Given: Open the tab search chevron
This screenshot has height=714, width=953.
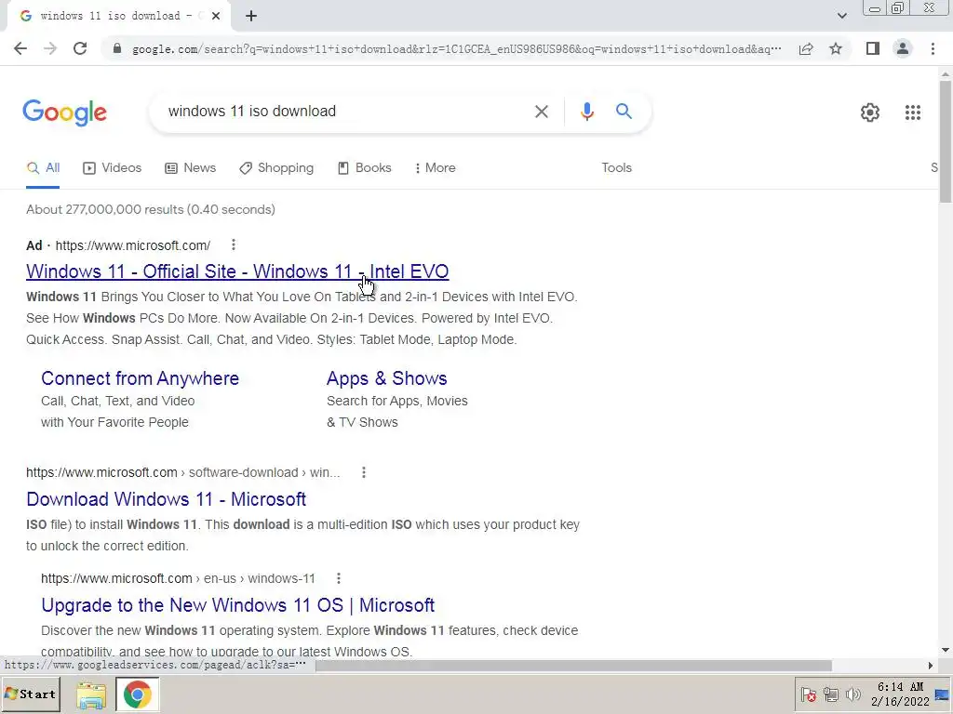Looking at the screenshot, I should [x=841, y=17].
